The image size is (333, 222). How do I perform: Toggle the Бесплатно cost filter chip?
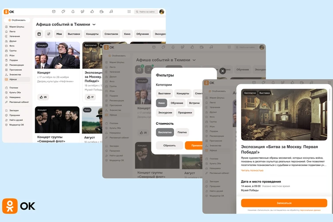click(x=165, y=132)
